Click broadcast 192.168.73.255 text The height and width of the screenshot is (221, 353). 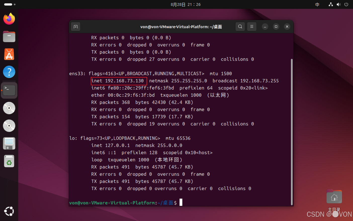246,81
